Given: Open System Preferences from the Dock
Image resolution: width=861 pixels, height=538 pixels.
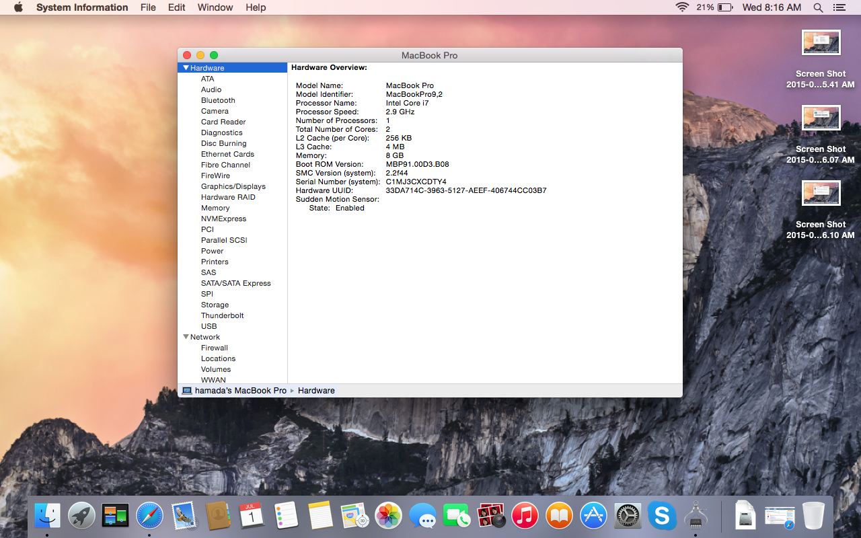Looking at the screenshot, I should [628, 516].
